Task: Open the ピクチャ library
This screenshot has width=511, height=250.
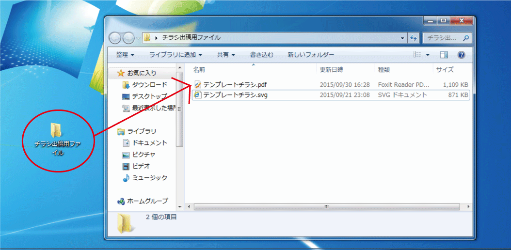Action: point(144,155)
